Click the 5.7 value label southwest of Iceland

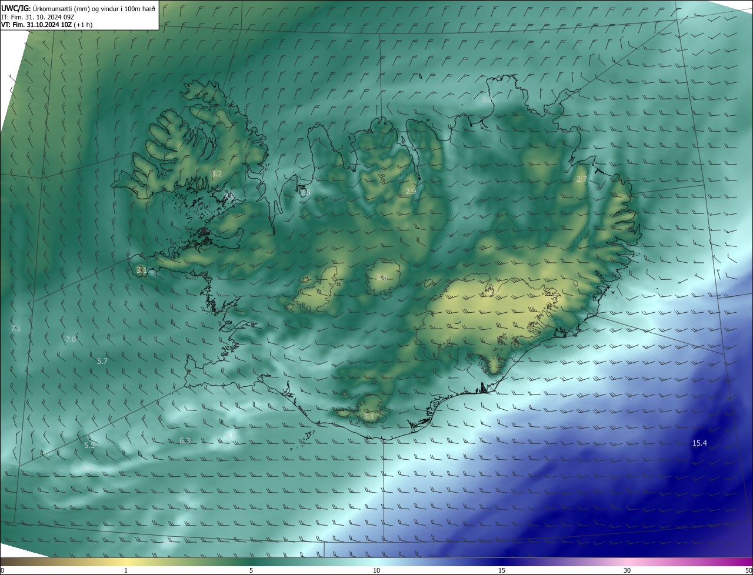(x=102, y=361)
